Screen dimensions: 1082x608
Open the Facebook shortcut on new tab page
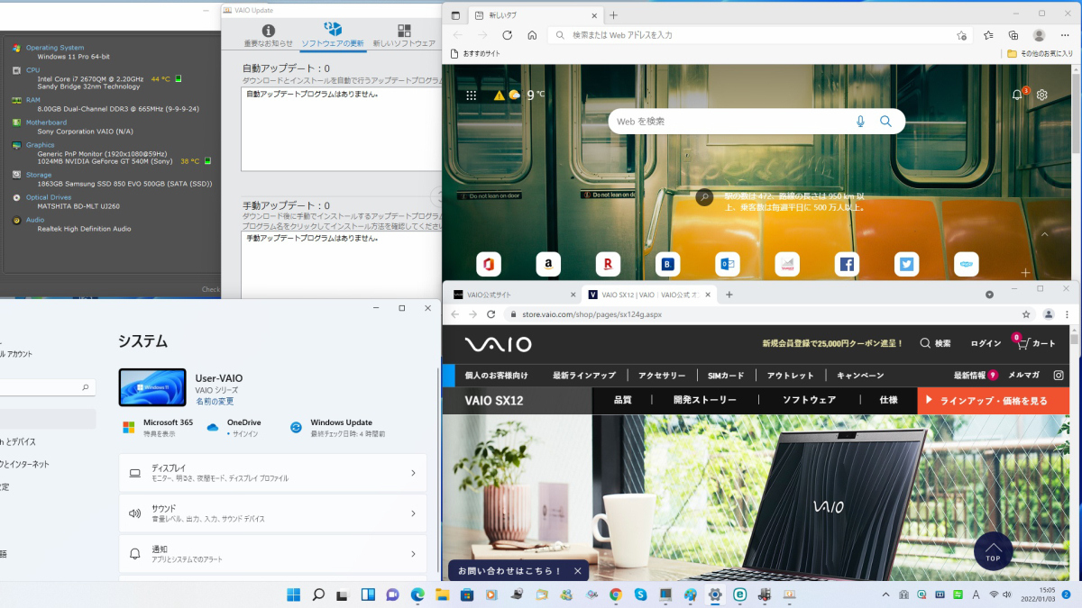846,264
